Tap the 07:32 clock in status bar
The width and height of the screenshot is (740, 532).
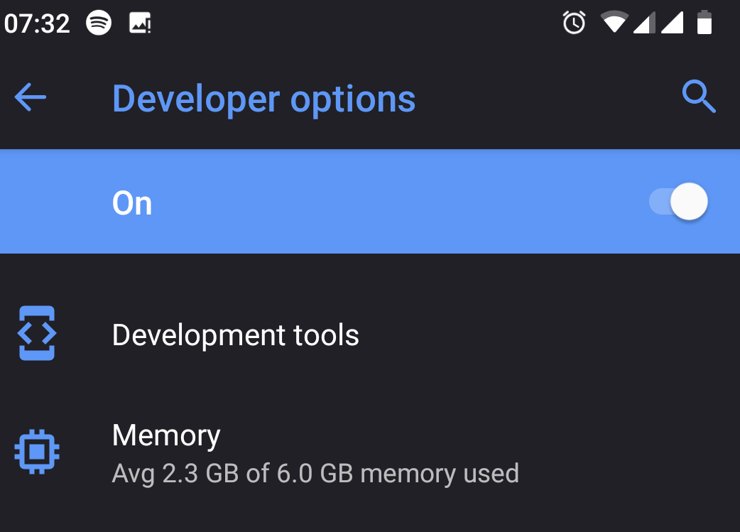coord(37,24)
